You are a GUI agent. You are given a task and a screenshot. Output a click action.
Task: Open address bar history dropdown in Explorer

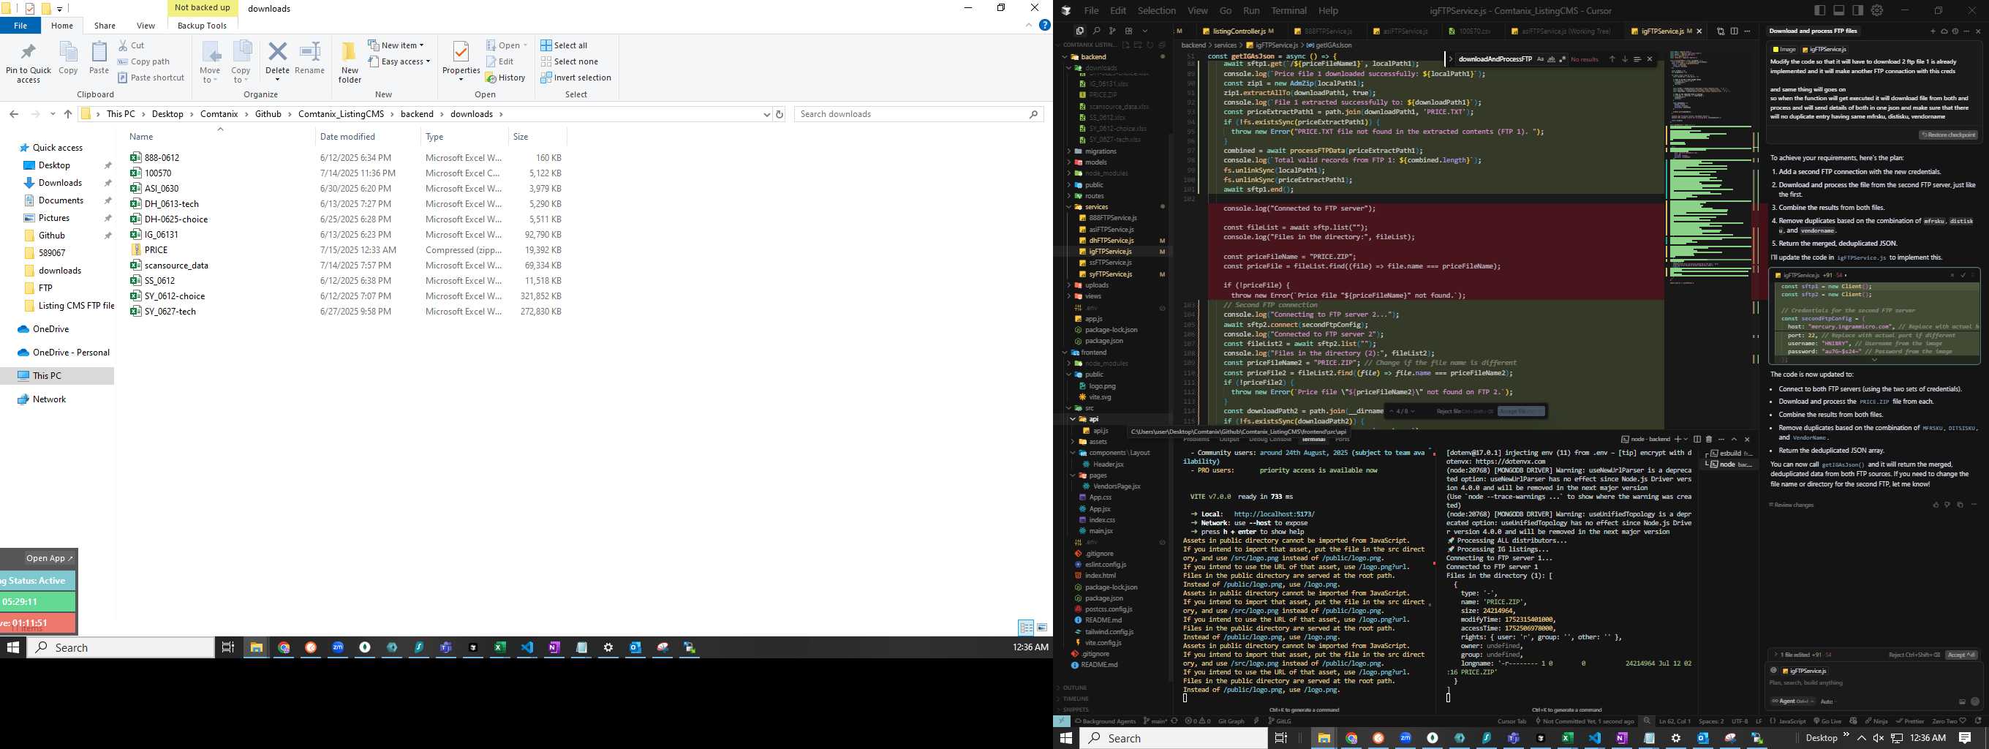[x=767, y=114]
